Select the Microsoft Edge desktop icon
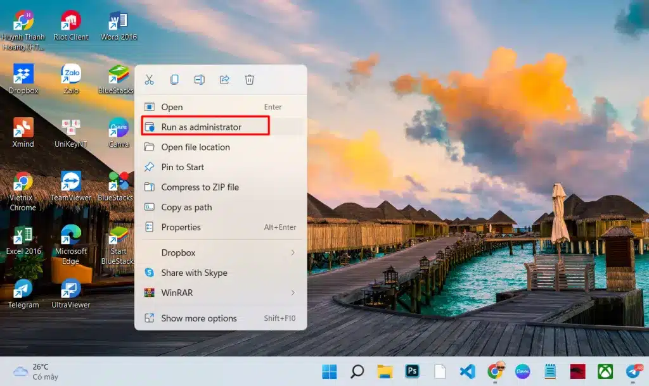This screenshot has height=386, width=649. (x=71, y=245)
